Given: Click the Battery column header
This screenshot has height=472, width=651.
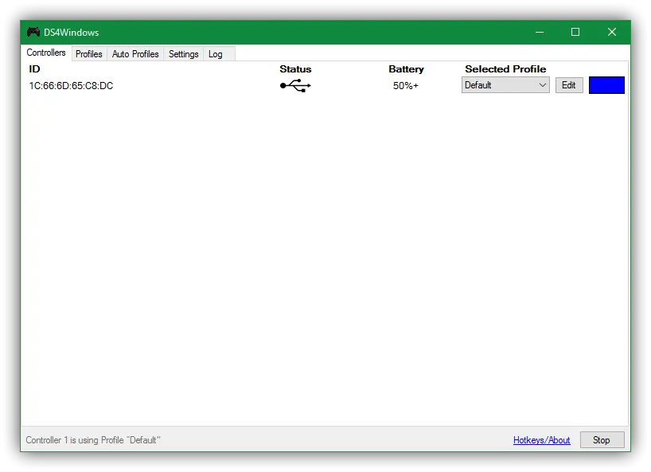Looking at the screenshot, I should coord(406,69).
